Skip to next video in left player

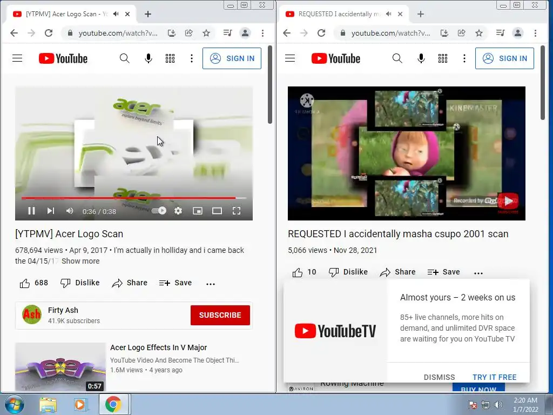(x=51, y=211)
